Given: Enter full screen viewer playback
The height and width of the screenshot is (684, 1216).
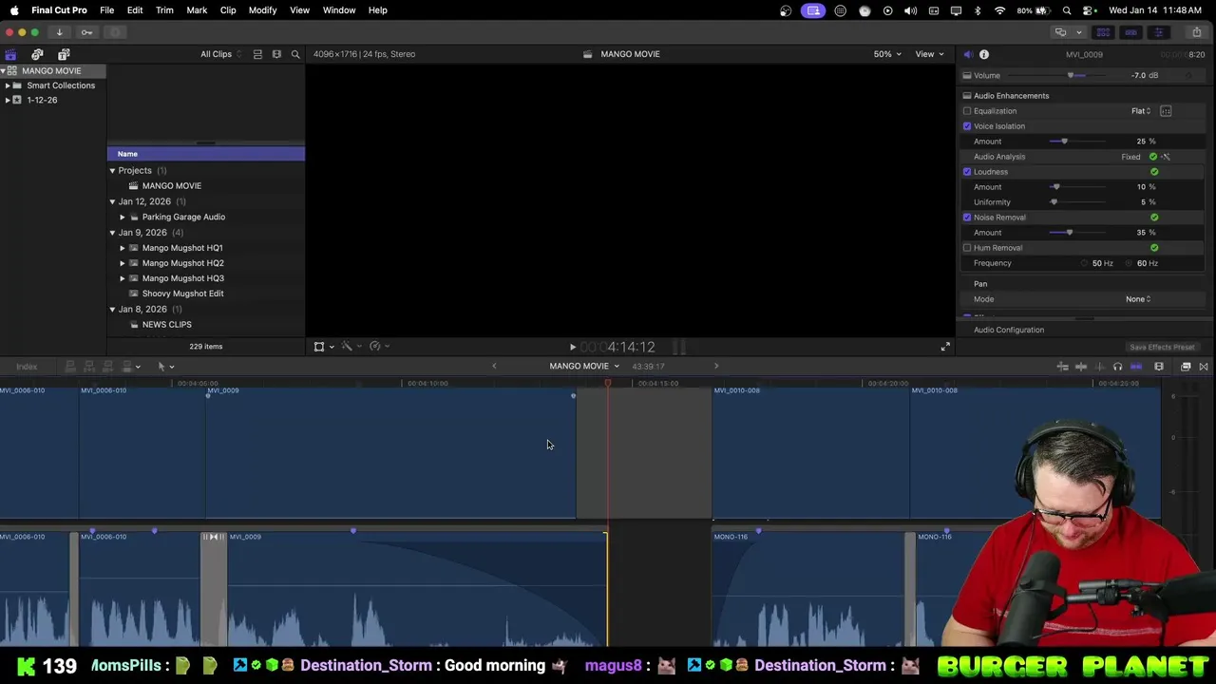Looking at the screenshot, I should coord(945,348).
